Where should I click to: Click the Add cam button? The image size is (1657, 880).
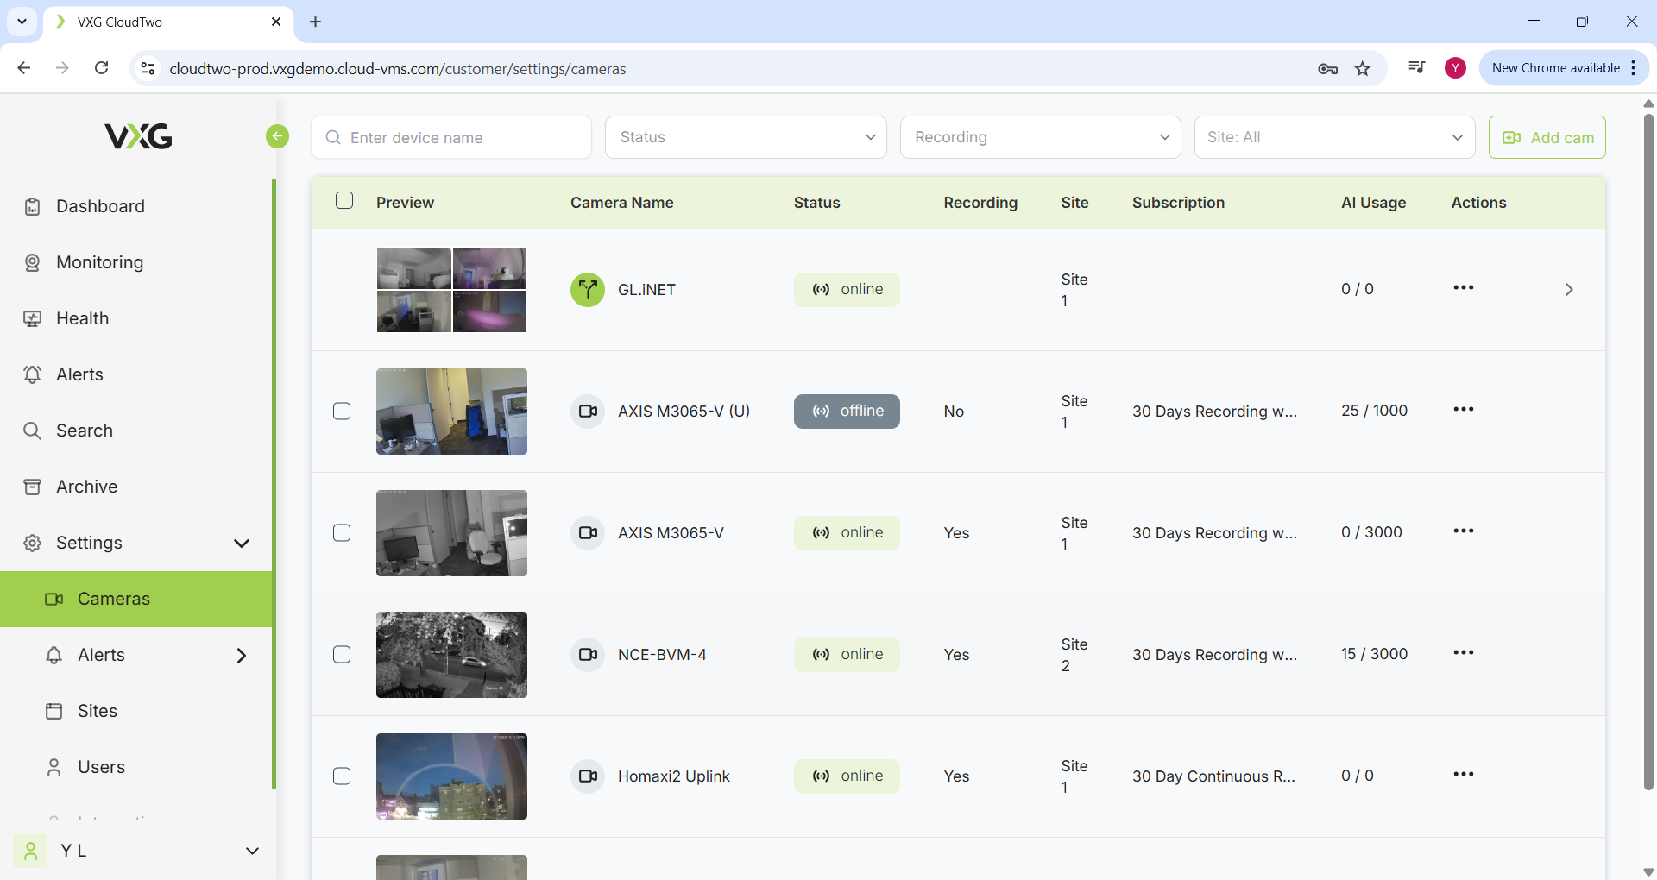pyautogui.click(x=1547, y=137)
